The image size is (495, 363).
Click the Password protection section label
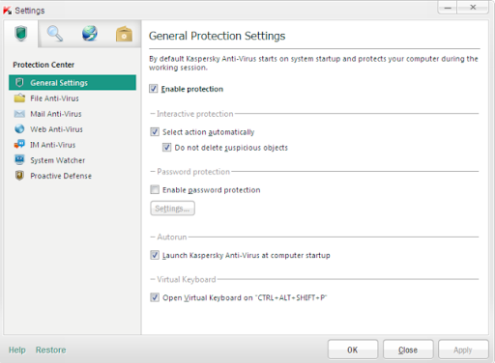point(193,172)
